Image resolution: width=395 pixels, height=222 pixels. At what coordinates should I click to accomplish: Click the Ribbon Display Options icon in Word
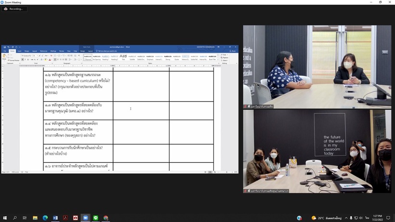218,47
